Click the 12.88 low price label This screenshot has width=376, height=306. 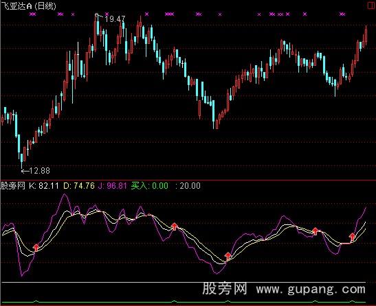(x=40, y=170)
